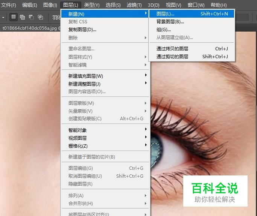The height and width of the screenshot is (216, 257).
Task: Expand the 新建填充图层(W) submenu
Action: click(105, 76)
